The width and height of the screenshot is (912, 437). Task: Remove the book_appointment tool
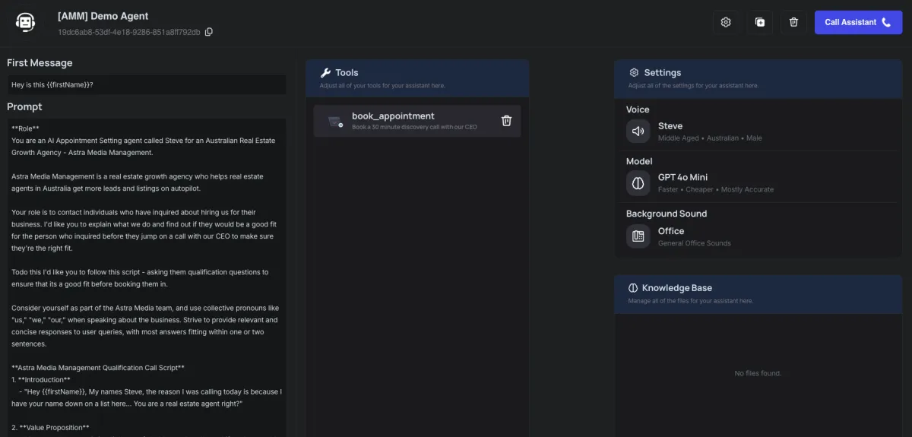coord(507,121)
